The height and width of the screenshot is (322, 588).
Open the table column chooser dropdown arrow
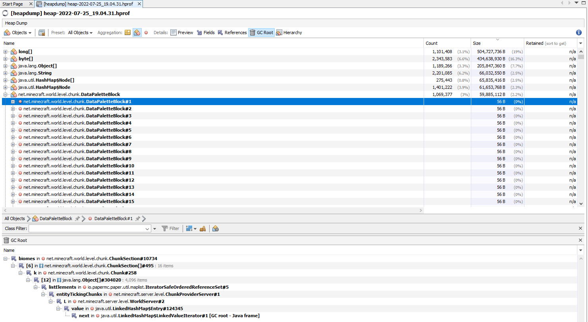click(x=581, y=43)
